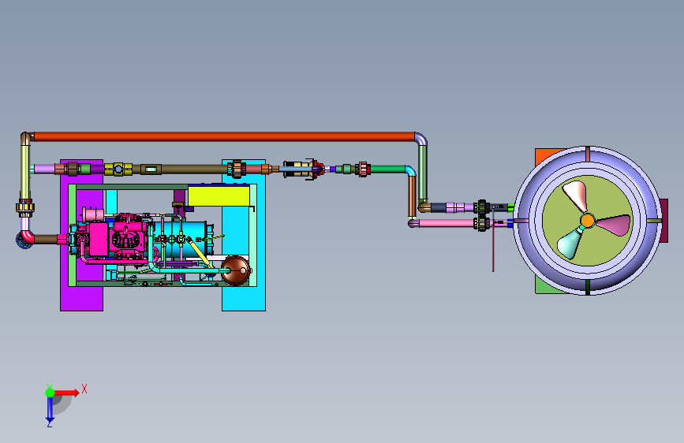
Task: Select the yellow-green vertical pipe on far left
Action: tap(25, 172)
